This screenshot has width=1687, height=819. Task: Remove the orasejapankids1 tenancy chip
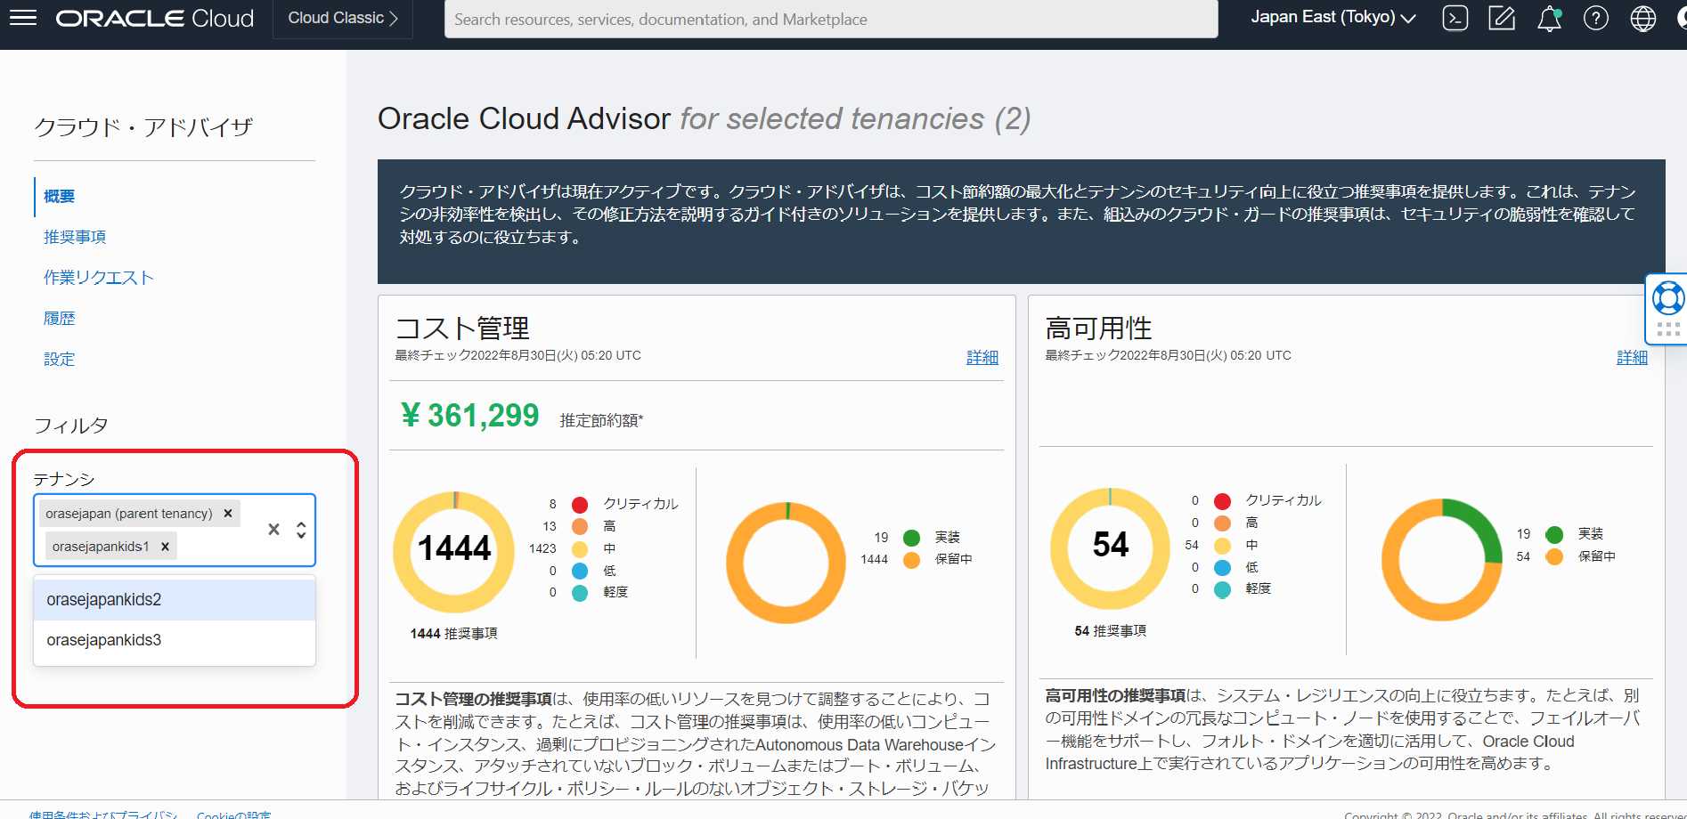(x=164, y=546)
